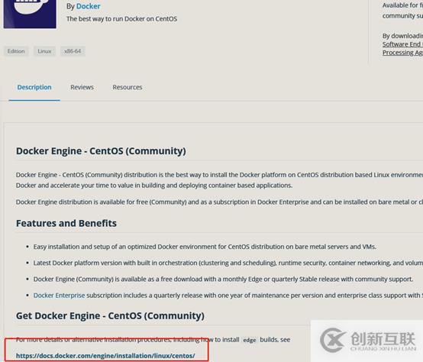This screenshot has width=423, height=362.
Task: Select the Edition tag
Action: tap(16, 51)
